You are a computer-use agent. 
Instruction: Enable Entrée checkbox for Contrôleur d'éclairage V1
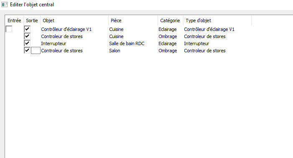[9, 29]
